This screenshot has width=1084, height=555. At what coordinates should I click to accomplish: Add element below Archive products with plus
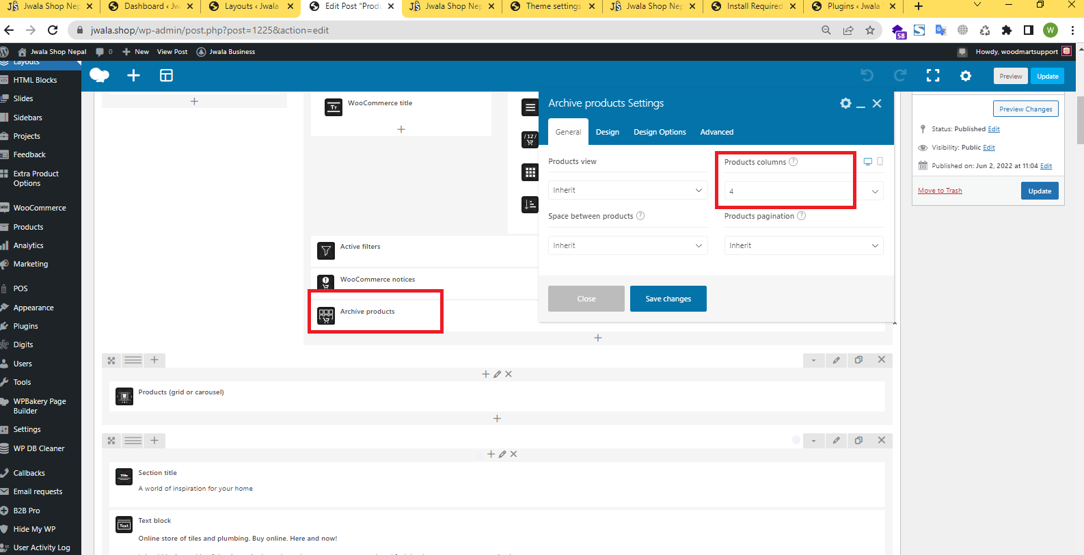click(598, 338)
